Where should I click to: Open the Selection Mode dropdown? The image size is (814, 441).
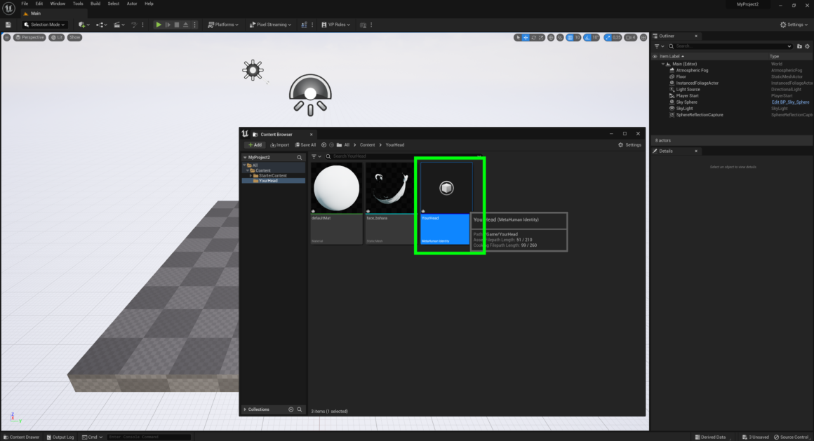[45, 25]
